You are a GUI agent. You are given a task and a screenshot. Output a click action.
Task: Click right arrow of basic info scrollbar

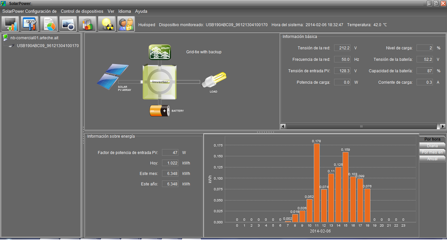pyautogui.click(x=443, y=126)
